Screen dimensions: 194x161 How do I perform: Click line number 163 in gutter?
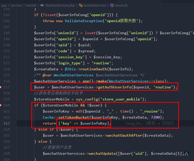7,123
